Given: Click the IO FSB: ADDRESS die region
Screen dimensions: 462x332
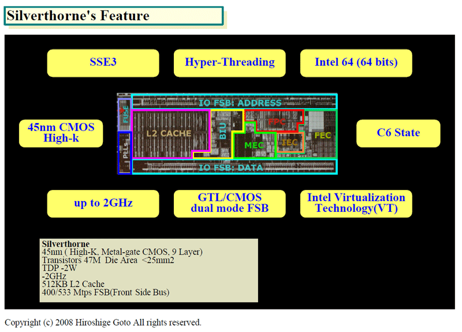Looking at the screenshot, I should (234, 102).
